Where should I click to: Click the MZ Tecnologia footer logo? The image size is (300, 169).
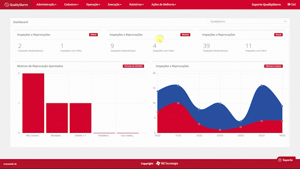[x=167, y=163]
